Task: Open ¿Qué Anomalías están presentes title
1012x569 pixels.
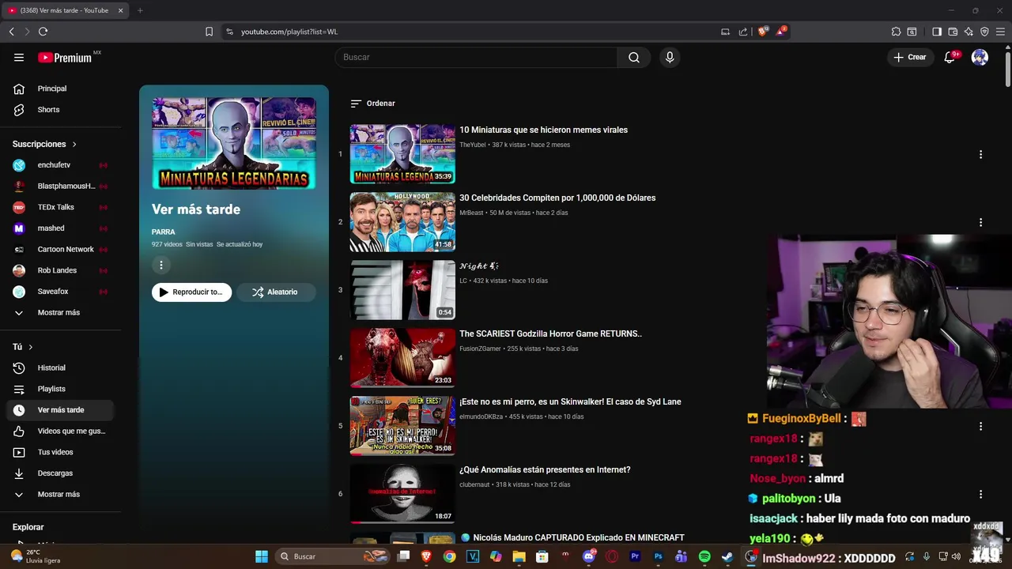Action: [545, 469]
